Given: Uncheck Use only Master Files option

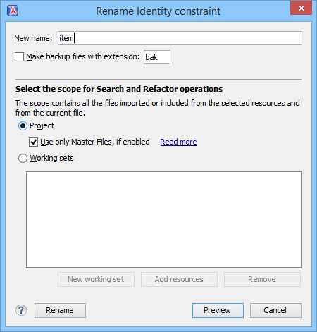Looking at the screenshot, I should pyautogui.click(x=33, y=142).
